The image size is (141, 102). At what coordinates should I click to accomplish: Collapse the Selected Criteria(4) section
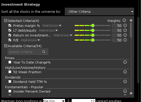tap(6, 21)
